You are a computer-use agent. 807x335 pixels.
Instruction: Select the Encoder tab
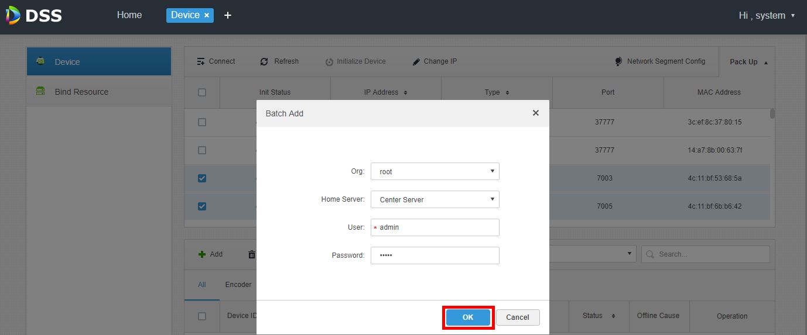point(238,285)
